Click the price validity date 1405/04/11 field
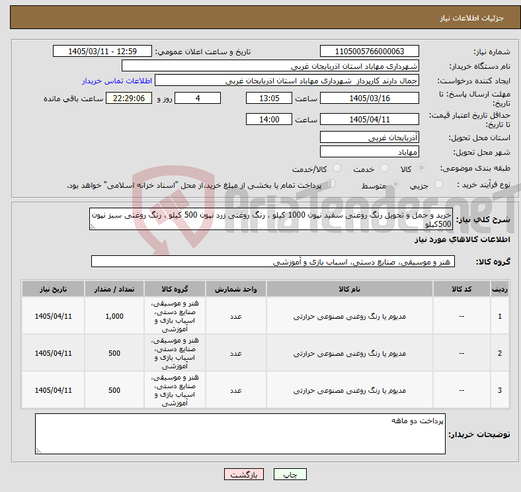Screen dimensions: 521x492 click(369, 119)
